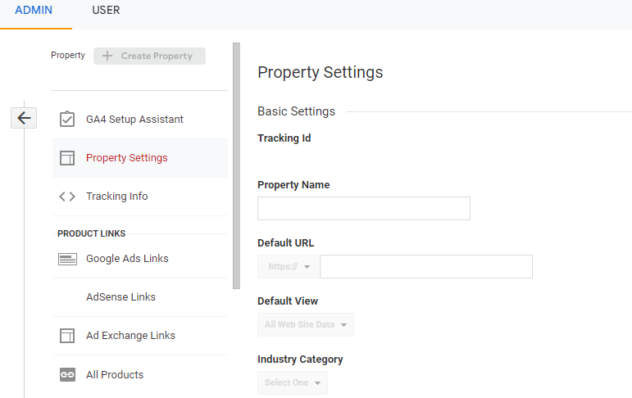The height and width of the screenshot is (398, 632).
Task: Open the https:// protocol dropdown
Action: (289, 266)
